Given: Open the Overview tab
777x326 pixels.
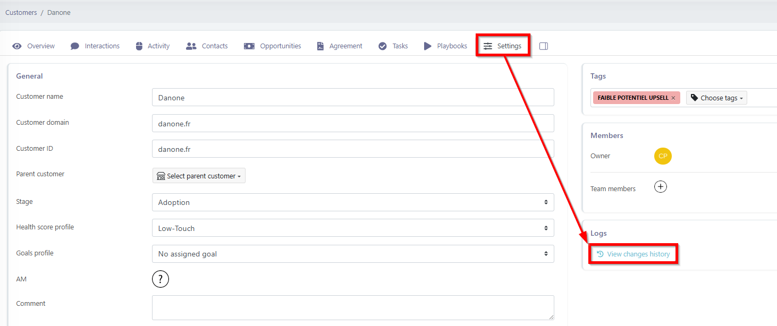Looking at the screenshot, I should [x=34, y=46].
